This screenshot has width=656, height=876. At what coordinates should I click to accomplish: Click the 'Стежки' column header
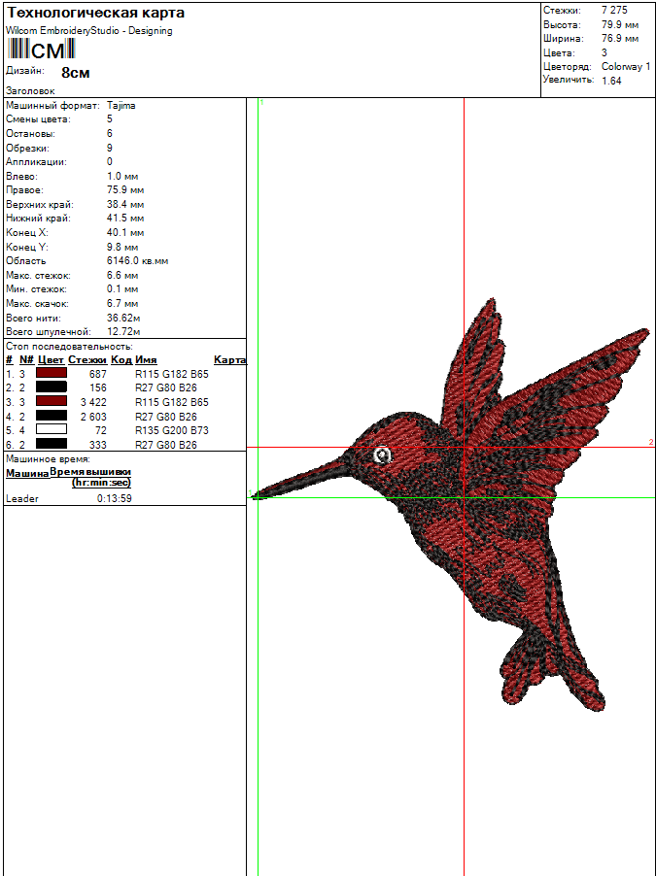86,360
